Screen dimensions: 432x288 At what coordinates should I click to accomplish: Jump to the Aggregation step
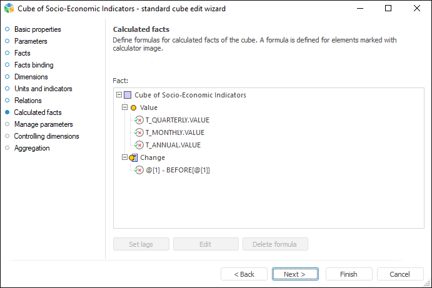click(32, 148)
